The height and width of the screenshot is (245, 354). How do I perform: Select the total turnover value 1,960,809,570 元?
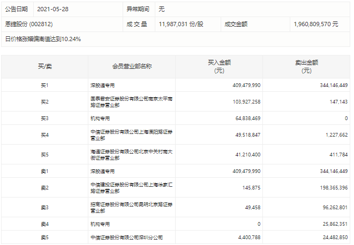316,24
